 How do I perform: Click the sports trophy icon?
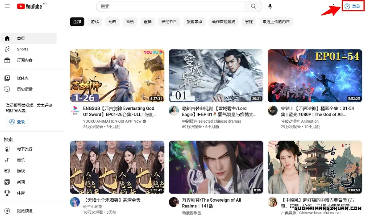click(x=7, y=193)
